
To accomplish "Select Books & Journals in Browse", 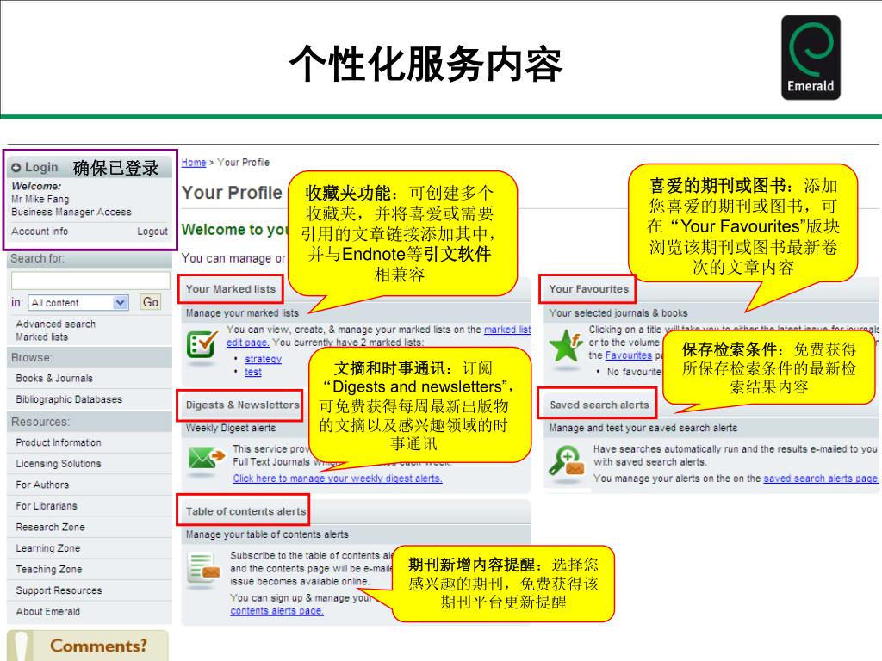I will click(54, 379).
